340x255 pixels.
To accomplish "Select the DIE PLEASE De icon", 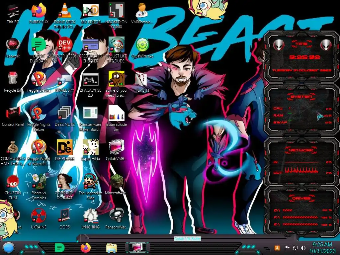I will pos(65,147).
